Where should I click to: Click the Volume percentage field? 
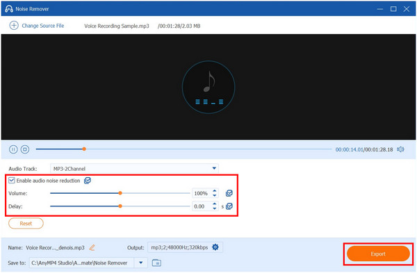coord(202,193)
